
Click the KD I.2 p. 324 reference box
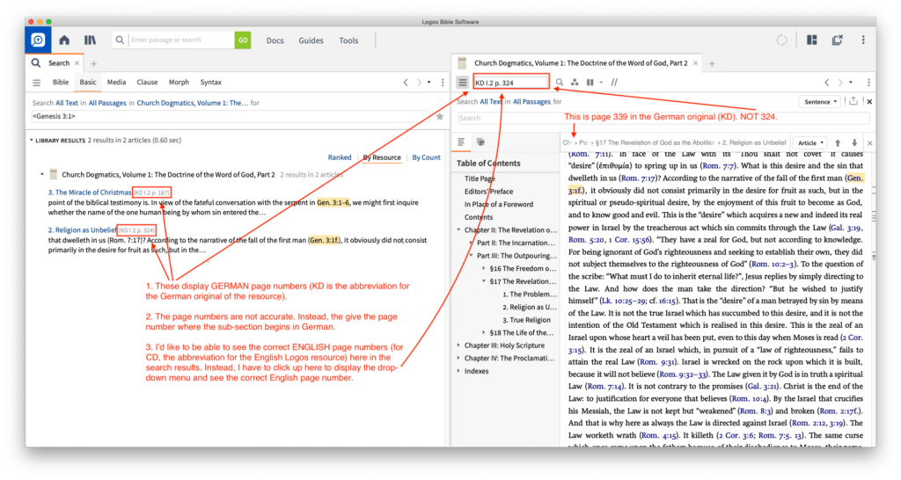click(511, 83)
